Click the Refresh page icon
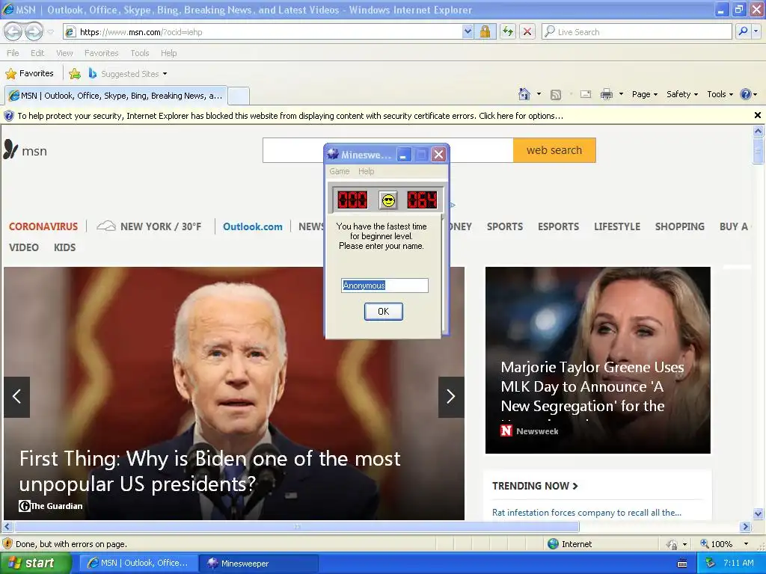The image size is (766, 574). [x=508, y=31]
